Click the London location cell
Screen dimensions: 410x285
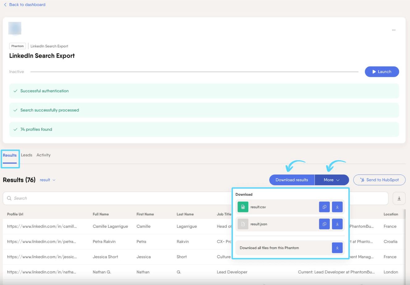pos(391,272)
